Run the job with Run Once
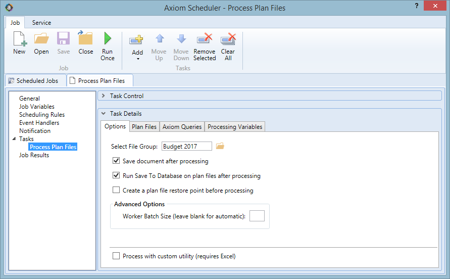450x279 pixels. (x=108, y=38)
